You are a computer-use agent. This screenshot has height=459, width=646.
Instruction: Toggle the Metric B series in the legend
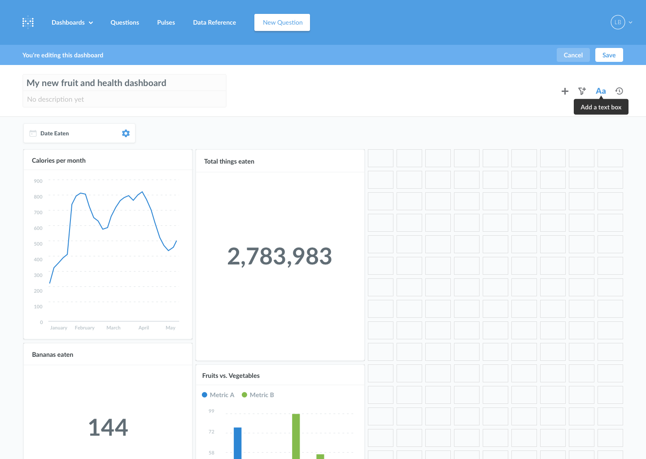pos(258,395)
